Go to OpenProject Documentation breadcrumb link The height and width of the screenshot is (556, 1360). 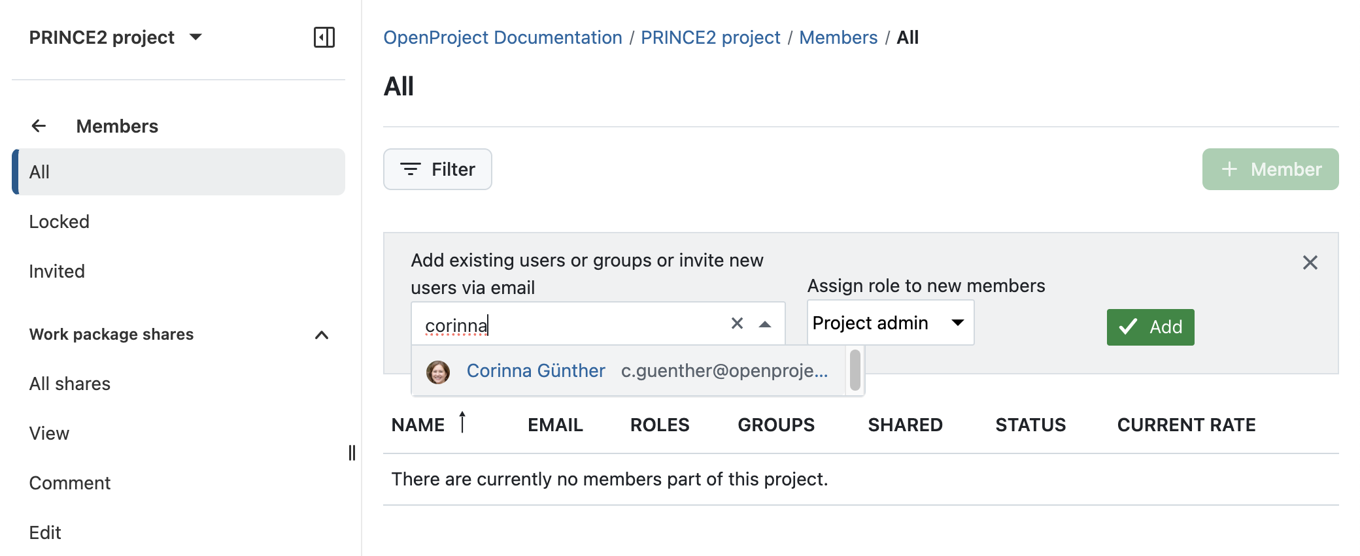click(x=502, y=37)
